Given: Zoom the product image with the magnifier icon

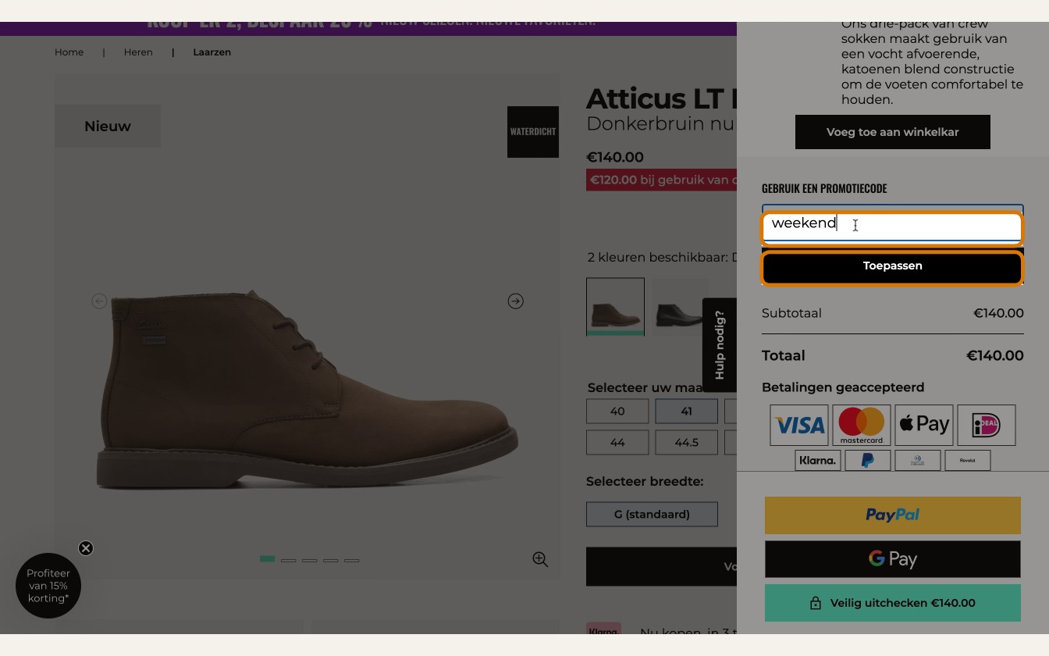Looking at the screenshot, I should (540, 559).
